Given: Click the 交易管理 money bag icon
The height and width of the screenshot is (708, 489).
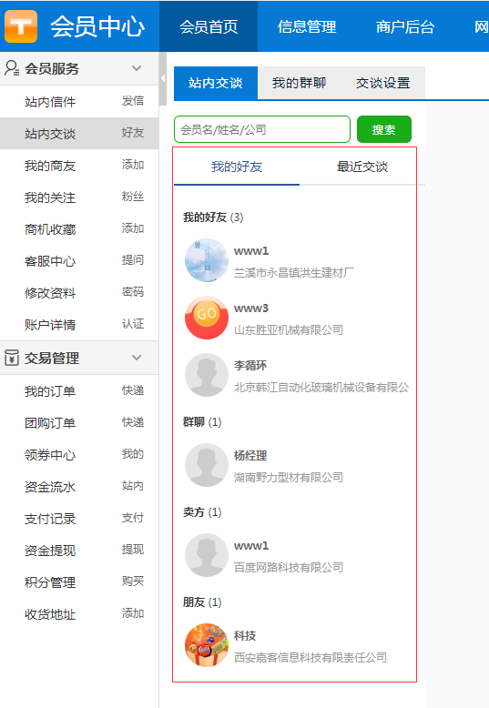Looking at the screenshot, I should [x=12, y=358].
